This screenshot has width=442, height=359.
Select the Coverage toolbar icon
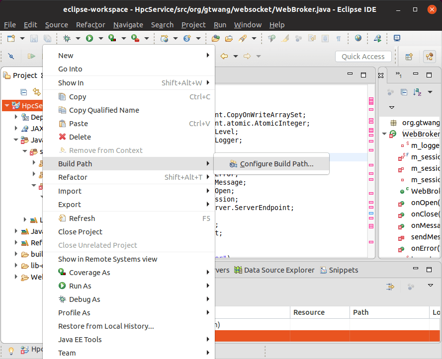click(x=113, y=38)
